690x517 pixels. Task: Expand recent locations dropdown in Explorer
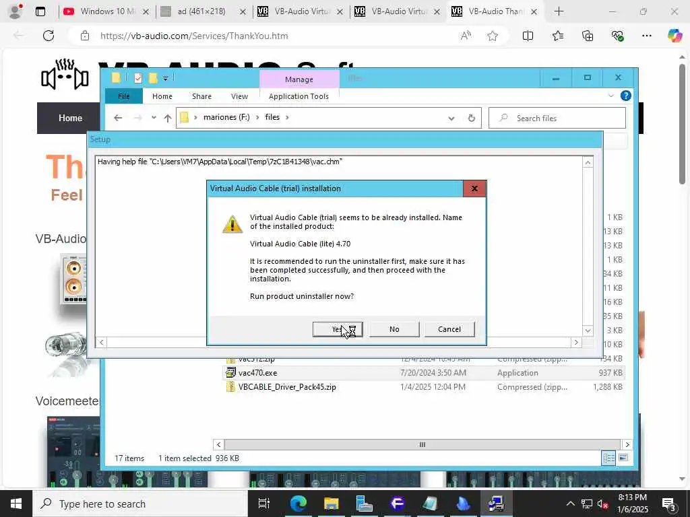154,118
